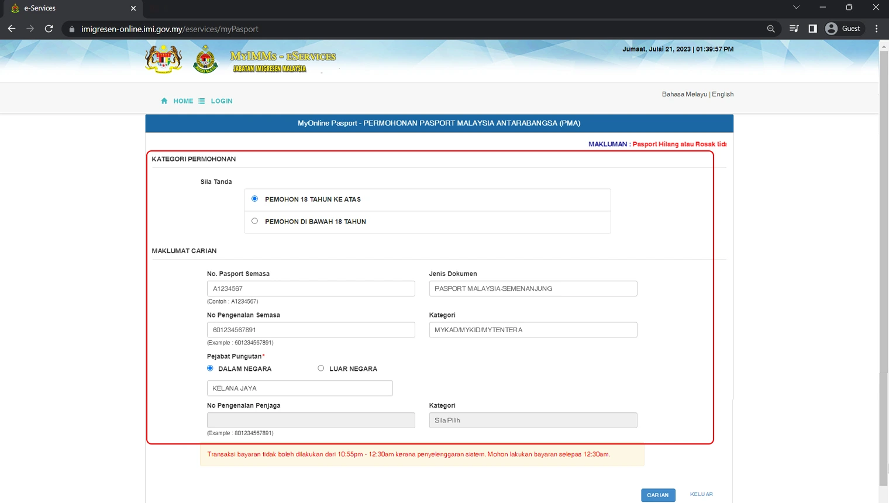Screen dimensions: 889x503
Task: Click the Malaysia coat of arms logo
Action: [x=164, y=59]
